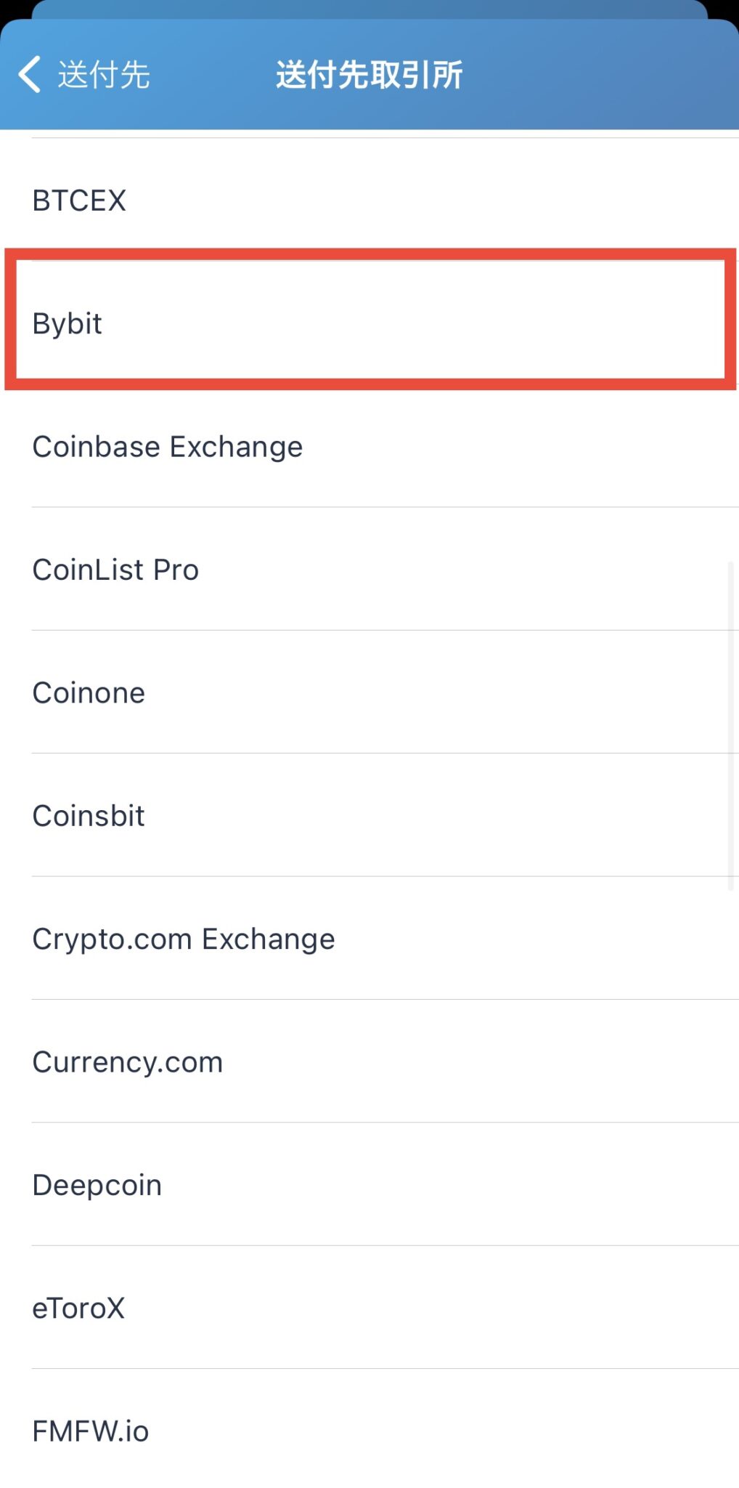Select CoinList Pro in the list
The height and width of the screenshot is (1488, 739).
click(x=115, y=570)
